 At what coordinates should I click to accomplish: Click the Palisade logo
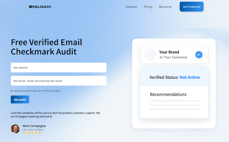(40, 7)
